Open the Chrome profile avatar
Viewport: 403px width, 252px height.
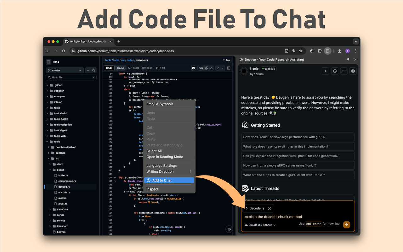click(348, 51)
